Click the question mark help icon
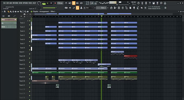 150,3
